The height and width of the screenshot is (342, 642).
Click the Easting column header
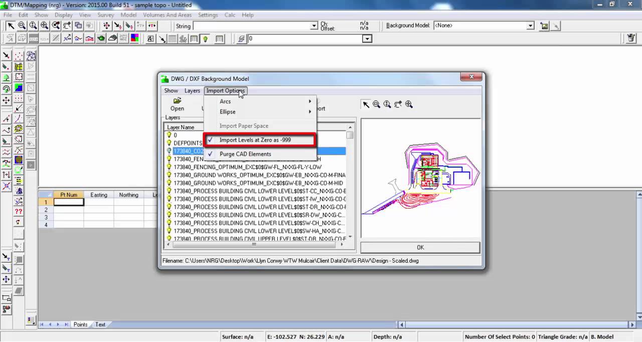coord(99,195)
